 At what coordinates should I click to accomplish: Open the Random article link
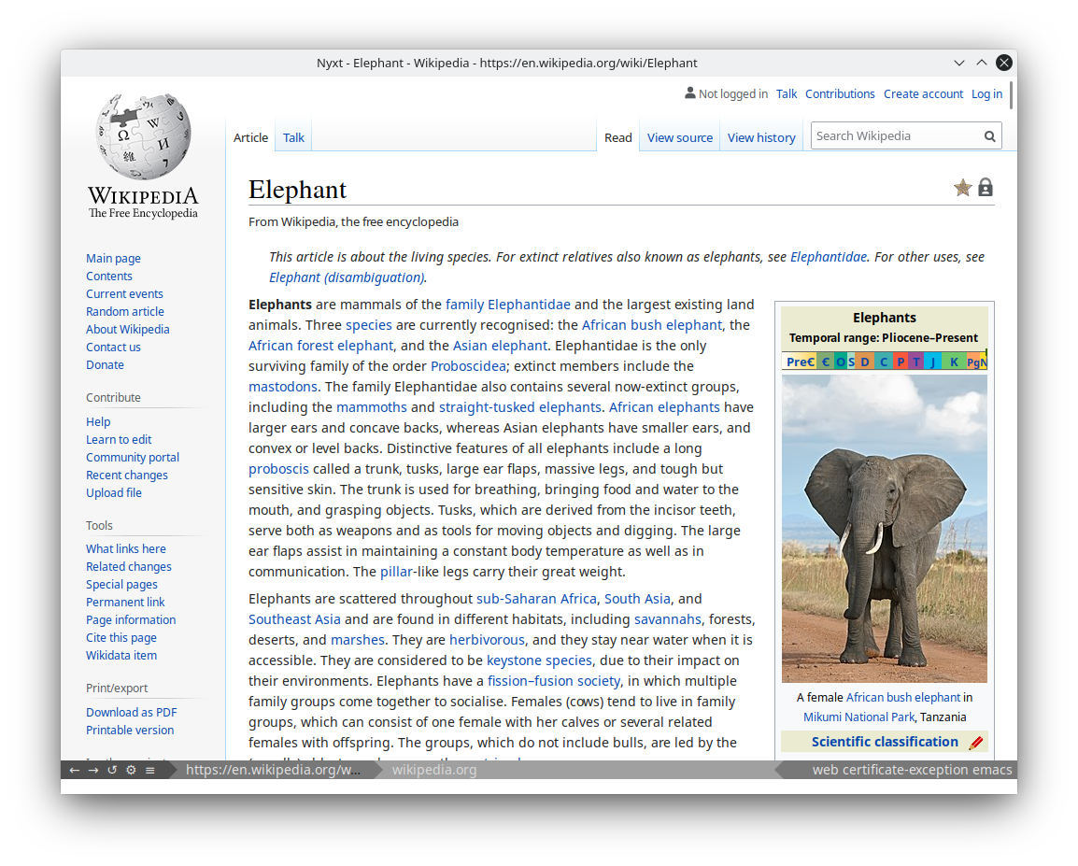(125, 311)
